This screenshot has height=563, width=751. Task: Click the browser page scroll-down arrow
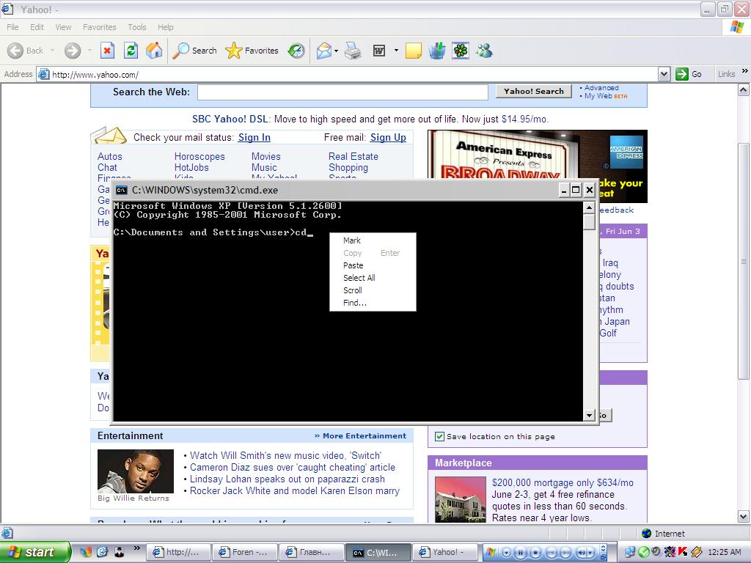744,517
